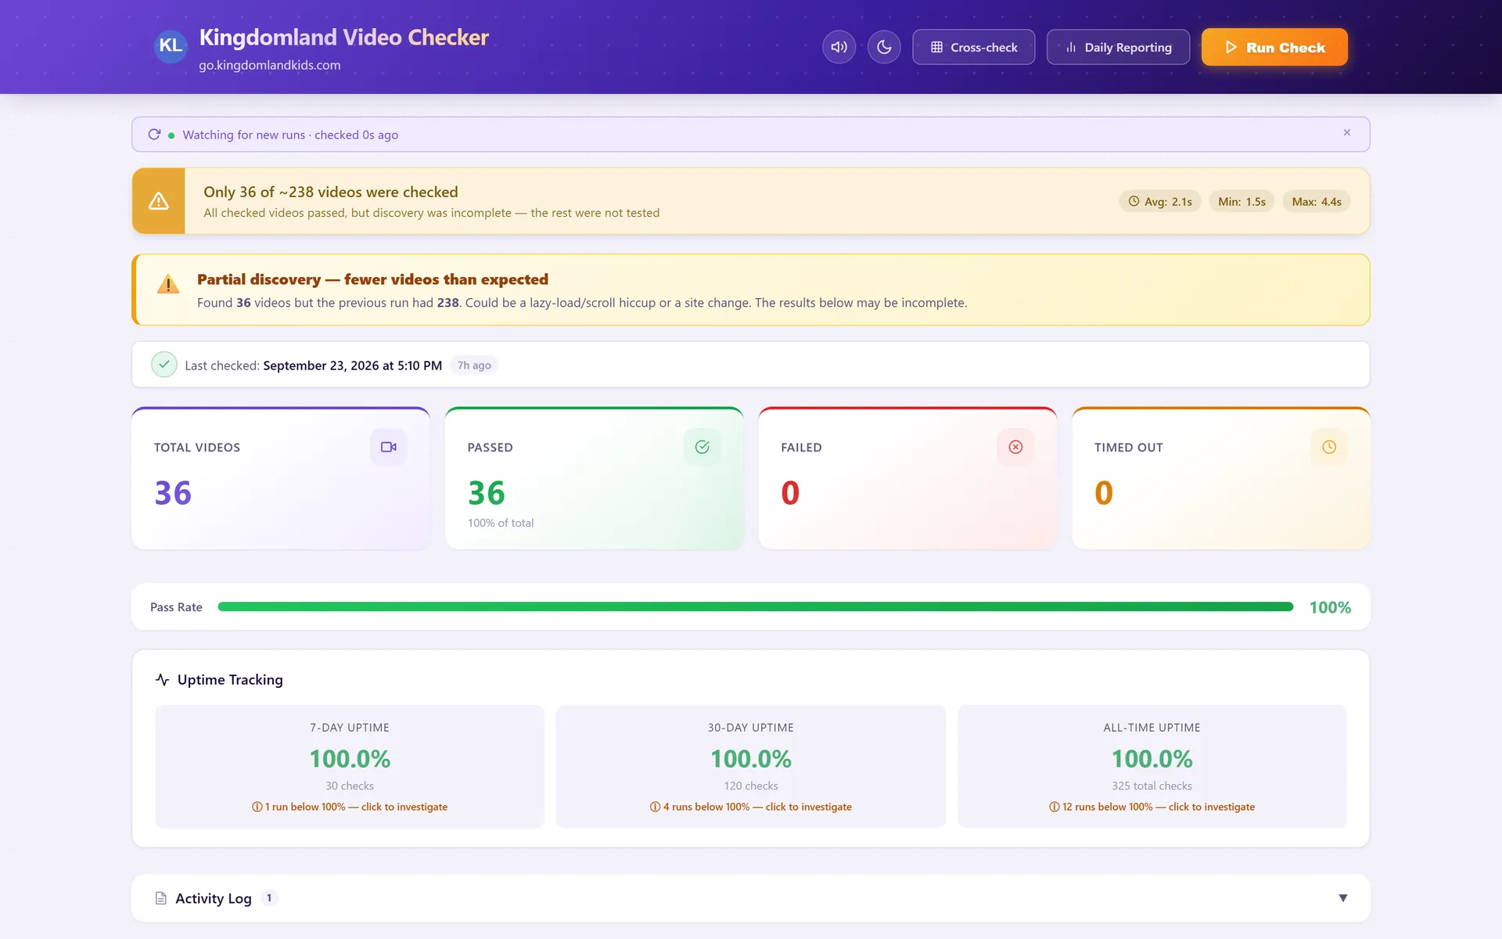Screen dimensions: 1502x939
Task: Click the clock icon on Timed Out card
Action: coord(1329,447)
